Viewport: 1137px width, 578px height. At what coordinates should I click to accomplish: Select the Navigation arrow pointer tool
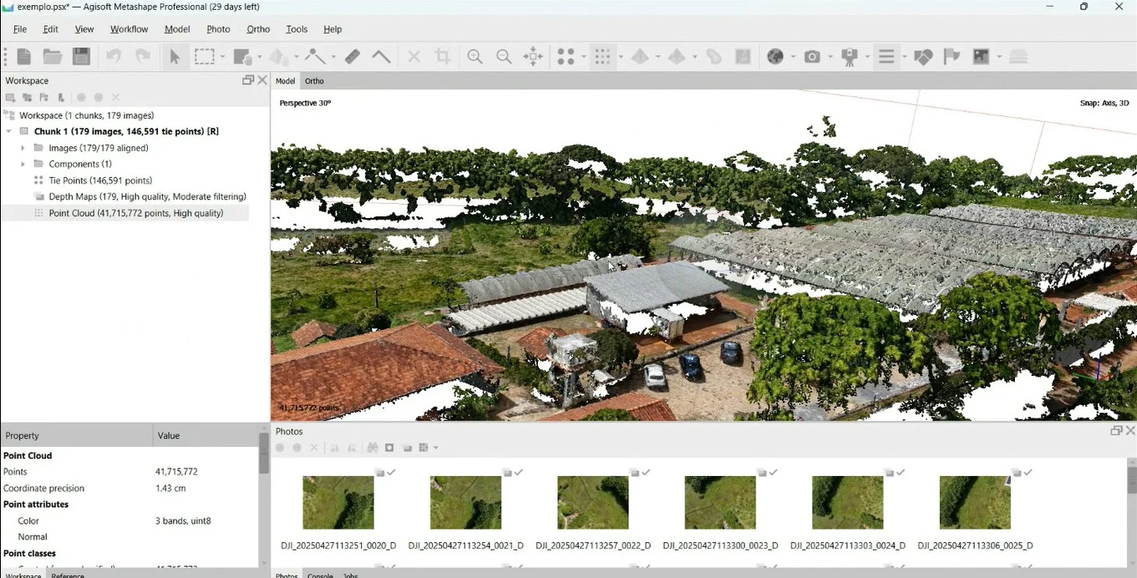click(175, 56)
